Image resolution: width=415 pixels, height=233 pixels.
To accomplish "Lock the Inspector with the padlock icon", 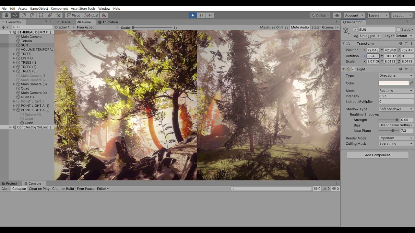I will [407, 22].
